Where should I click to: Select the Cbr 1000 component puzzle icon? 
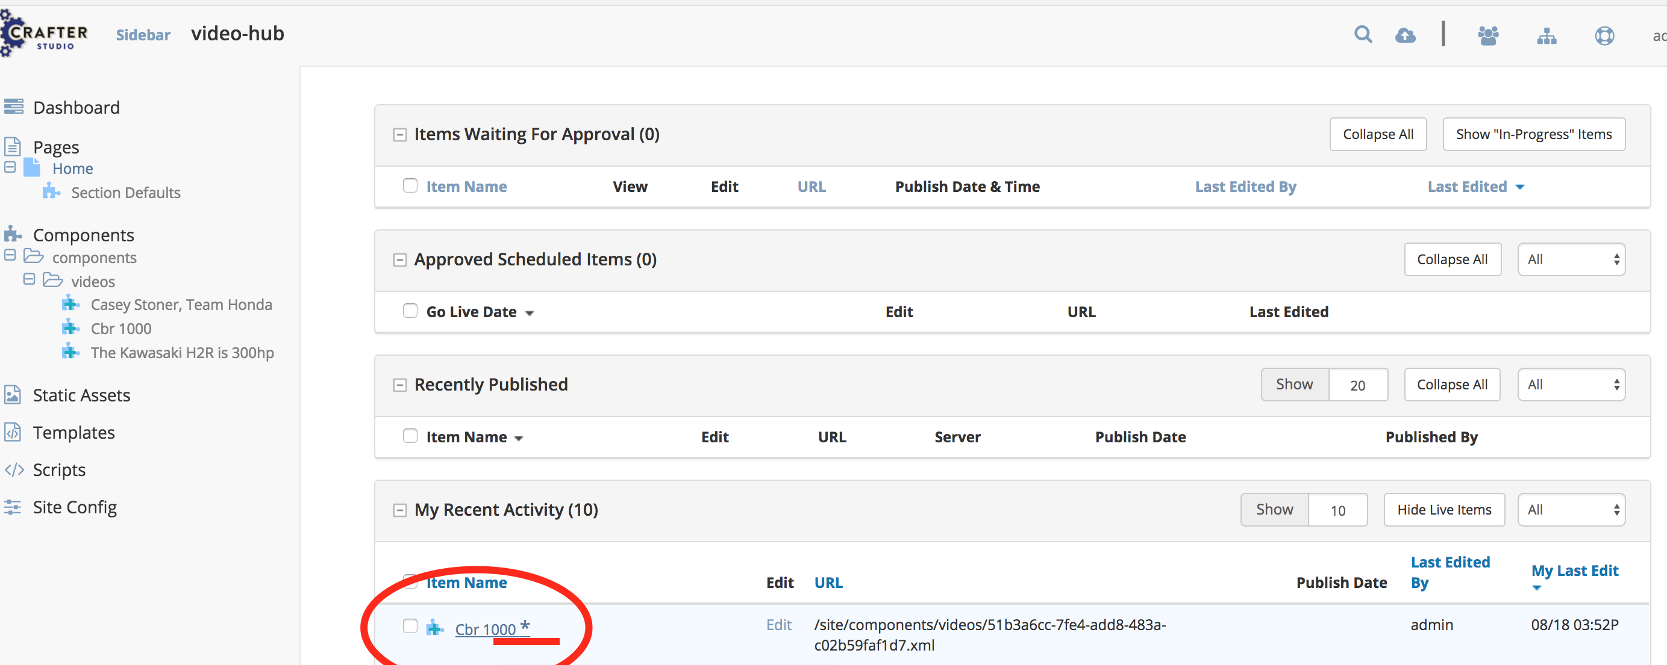[x=70, y=327]
